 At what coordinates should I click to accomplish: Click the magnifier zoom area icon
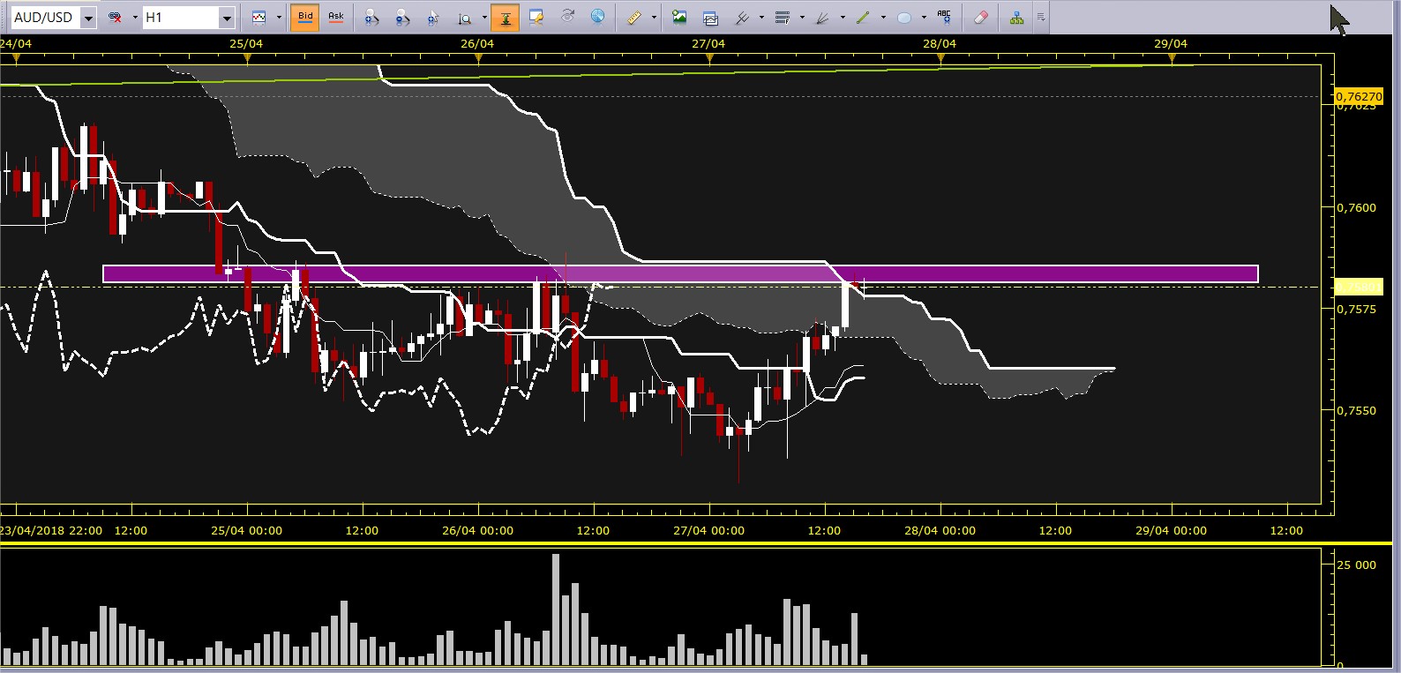pos(465,17)
